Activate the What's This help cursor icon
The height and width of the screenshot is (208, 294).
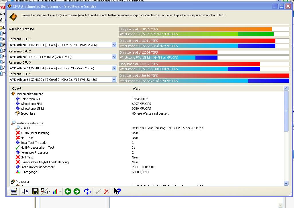tap(117, 191)
